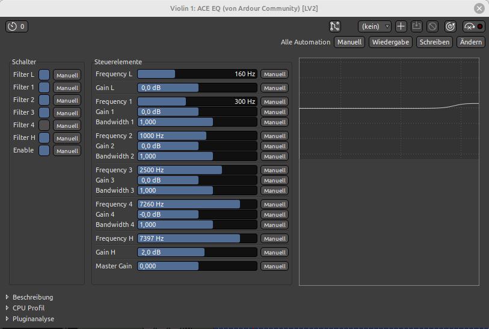Open the pin routing connections icon

click(x=335, y=26)
